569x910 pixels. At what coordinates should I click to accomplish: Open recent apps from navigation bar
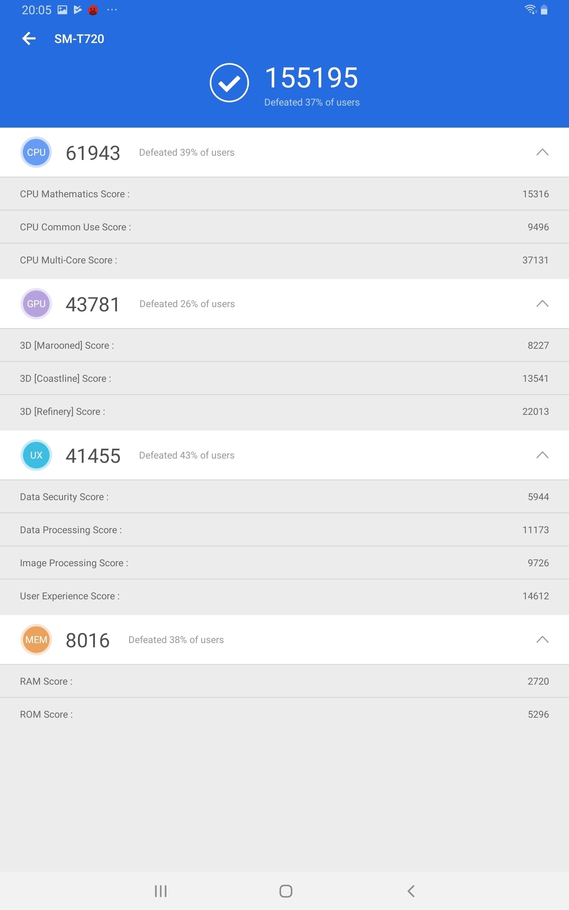click(161, 891)
